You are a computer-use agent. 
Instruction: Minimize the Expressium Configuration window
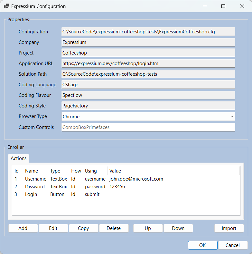[204, 6]
